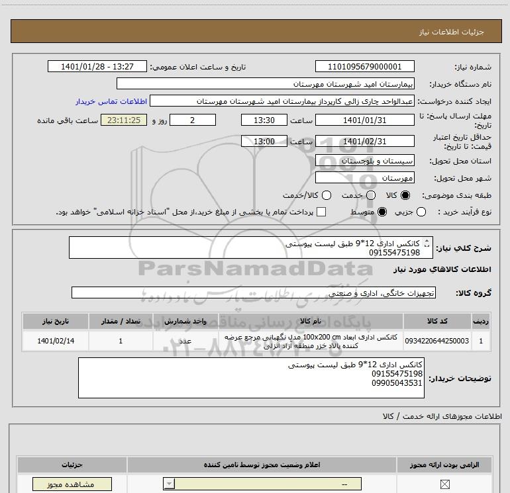Viewport: 510px width, 493px height.
Task: Click the need date cell 1401/02/14
Action: 56,341
